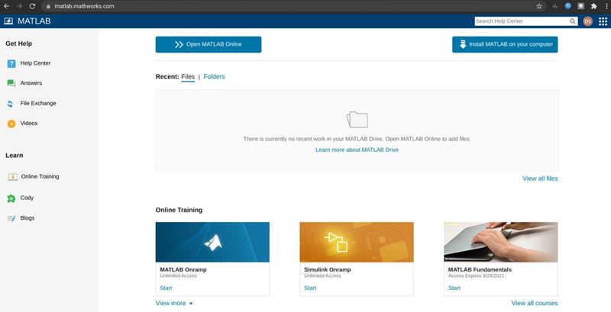Click the Cody green puzzle icon

(x=11, y=198)
